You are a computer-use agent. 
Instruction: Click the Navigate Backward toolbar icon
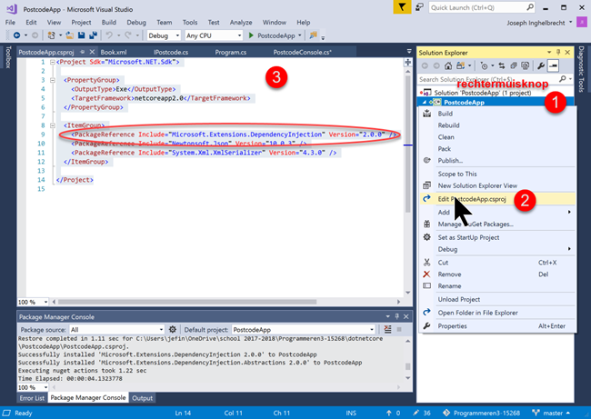click(x=16, y=35)
